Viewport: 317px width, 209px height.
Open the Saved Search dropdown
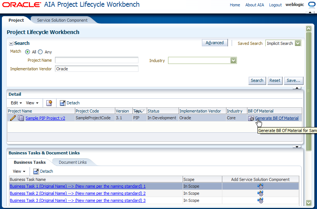(x=298, y=43)
